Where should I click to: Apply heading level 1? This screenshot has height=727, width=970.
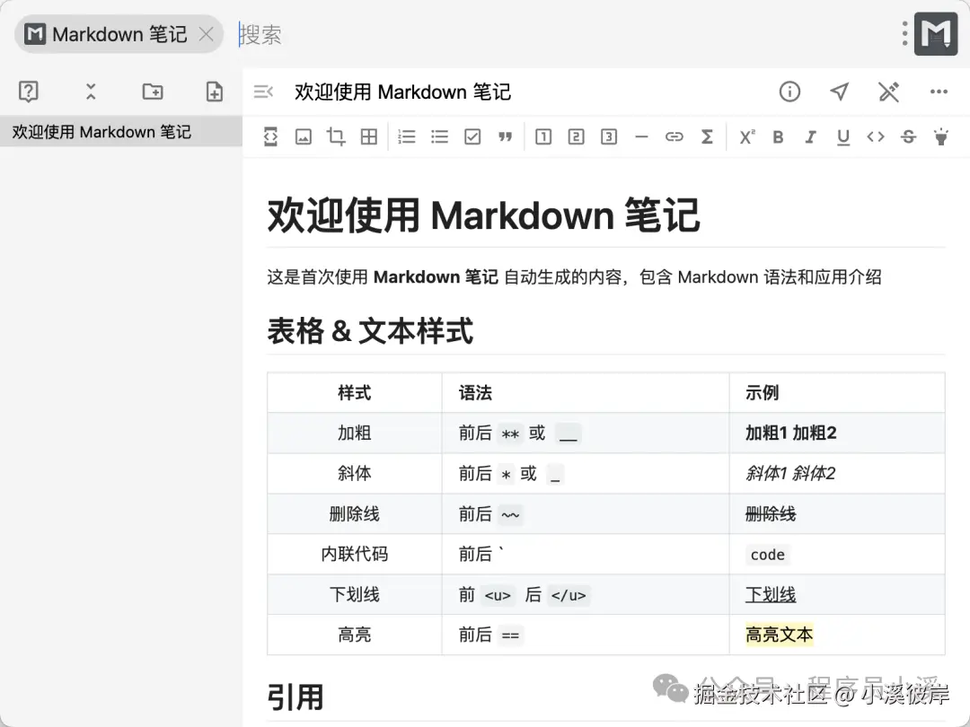coord(543,136)
